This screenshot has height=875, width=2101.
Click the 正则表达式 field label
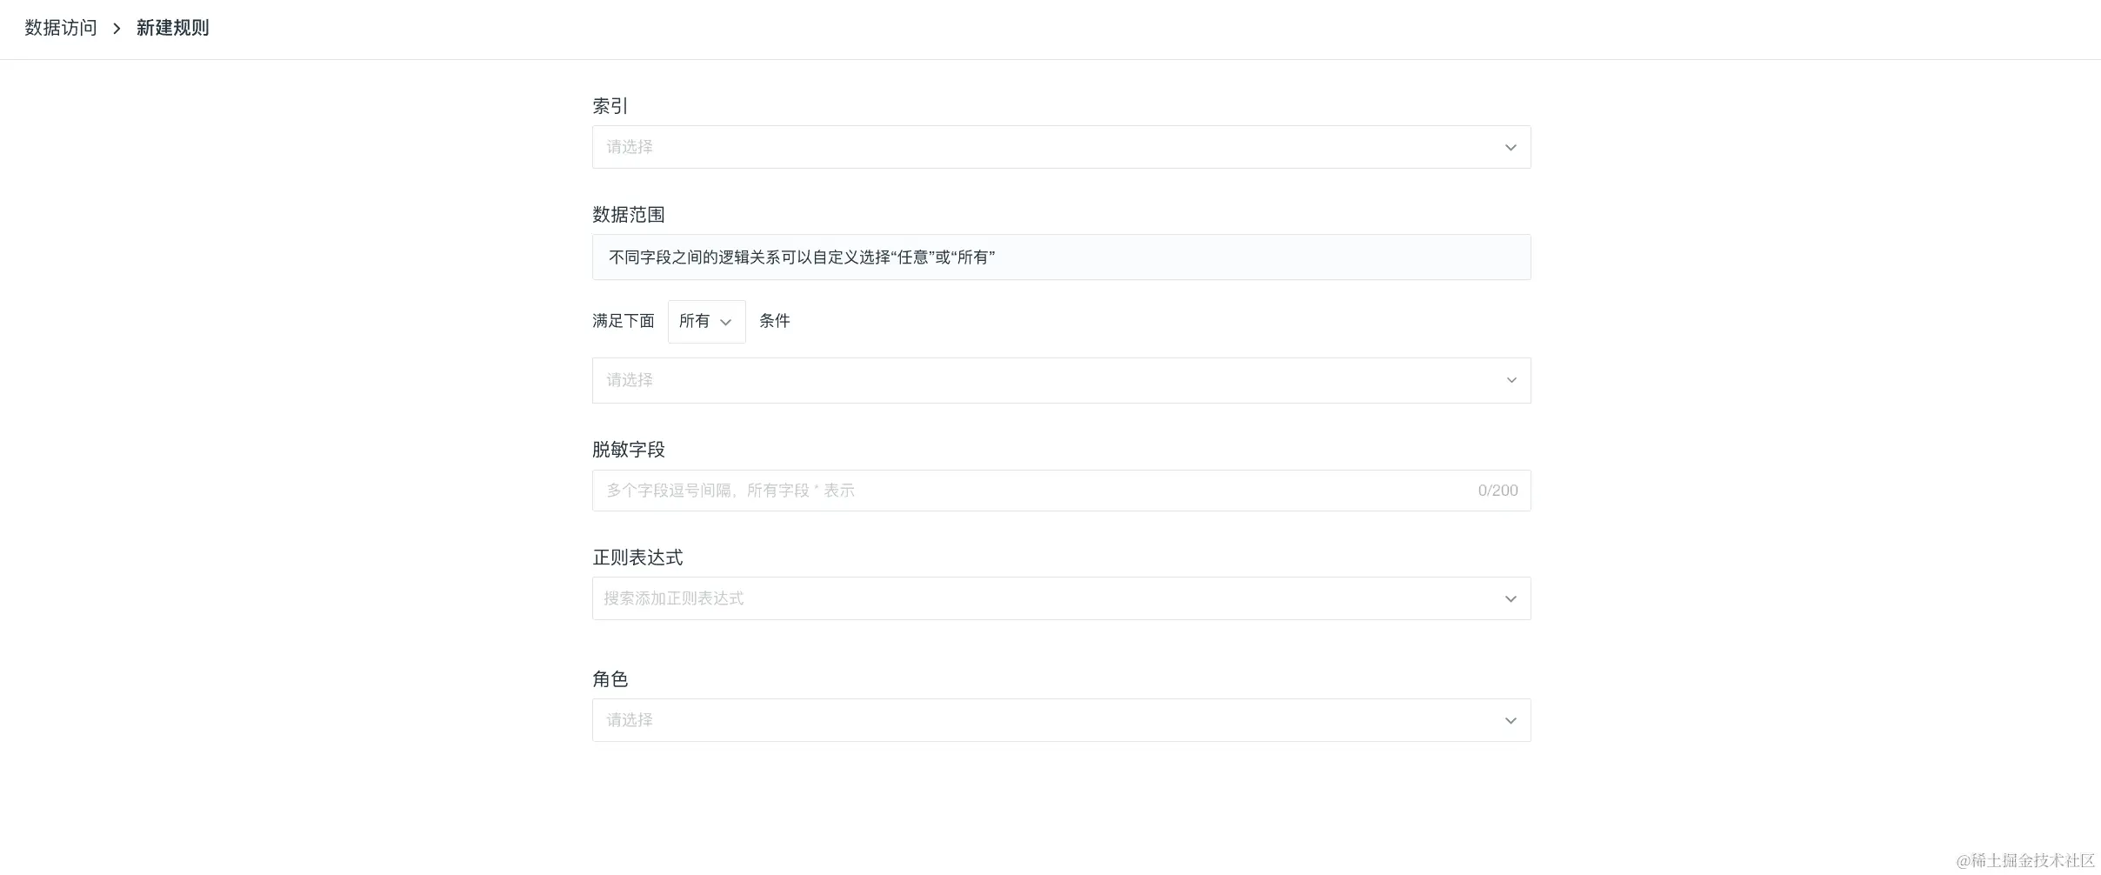click(x=637, y=558)
